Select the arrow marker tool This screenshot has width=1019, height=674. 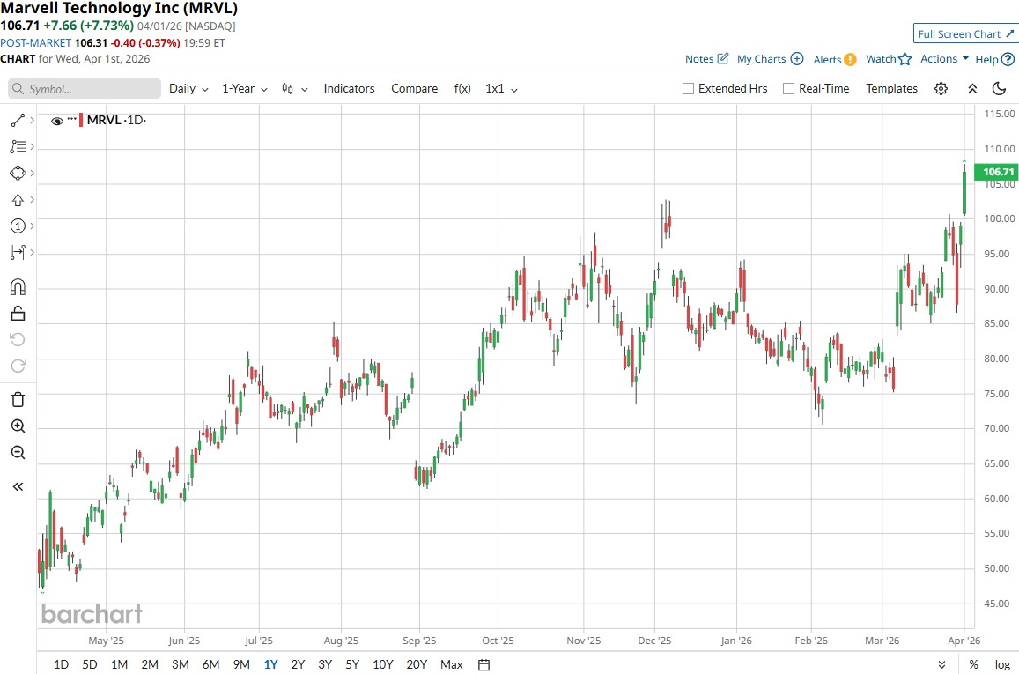[x=18, y=200]
